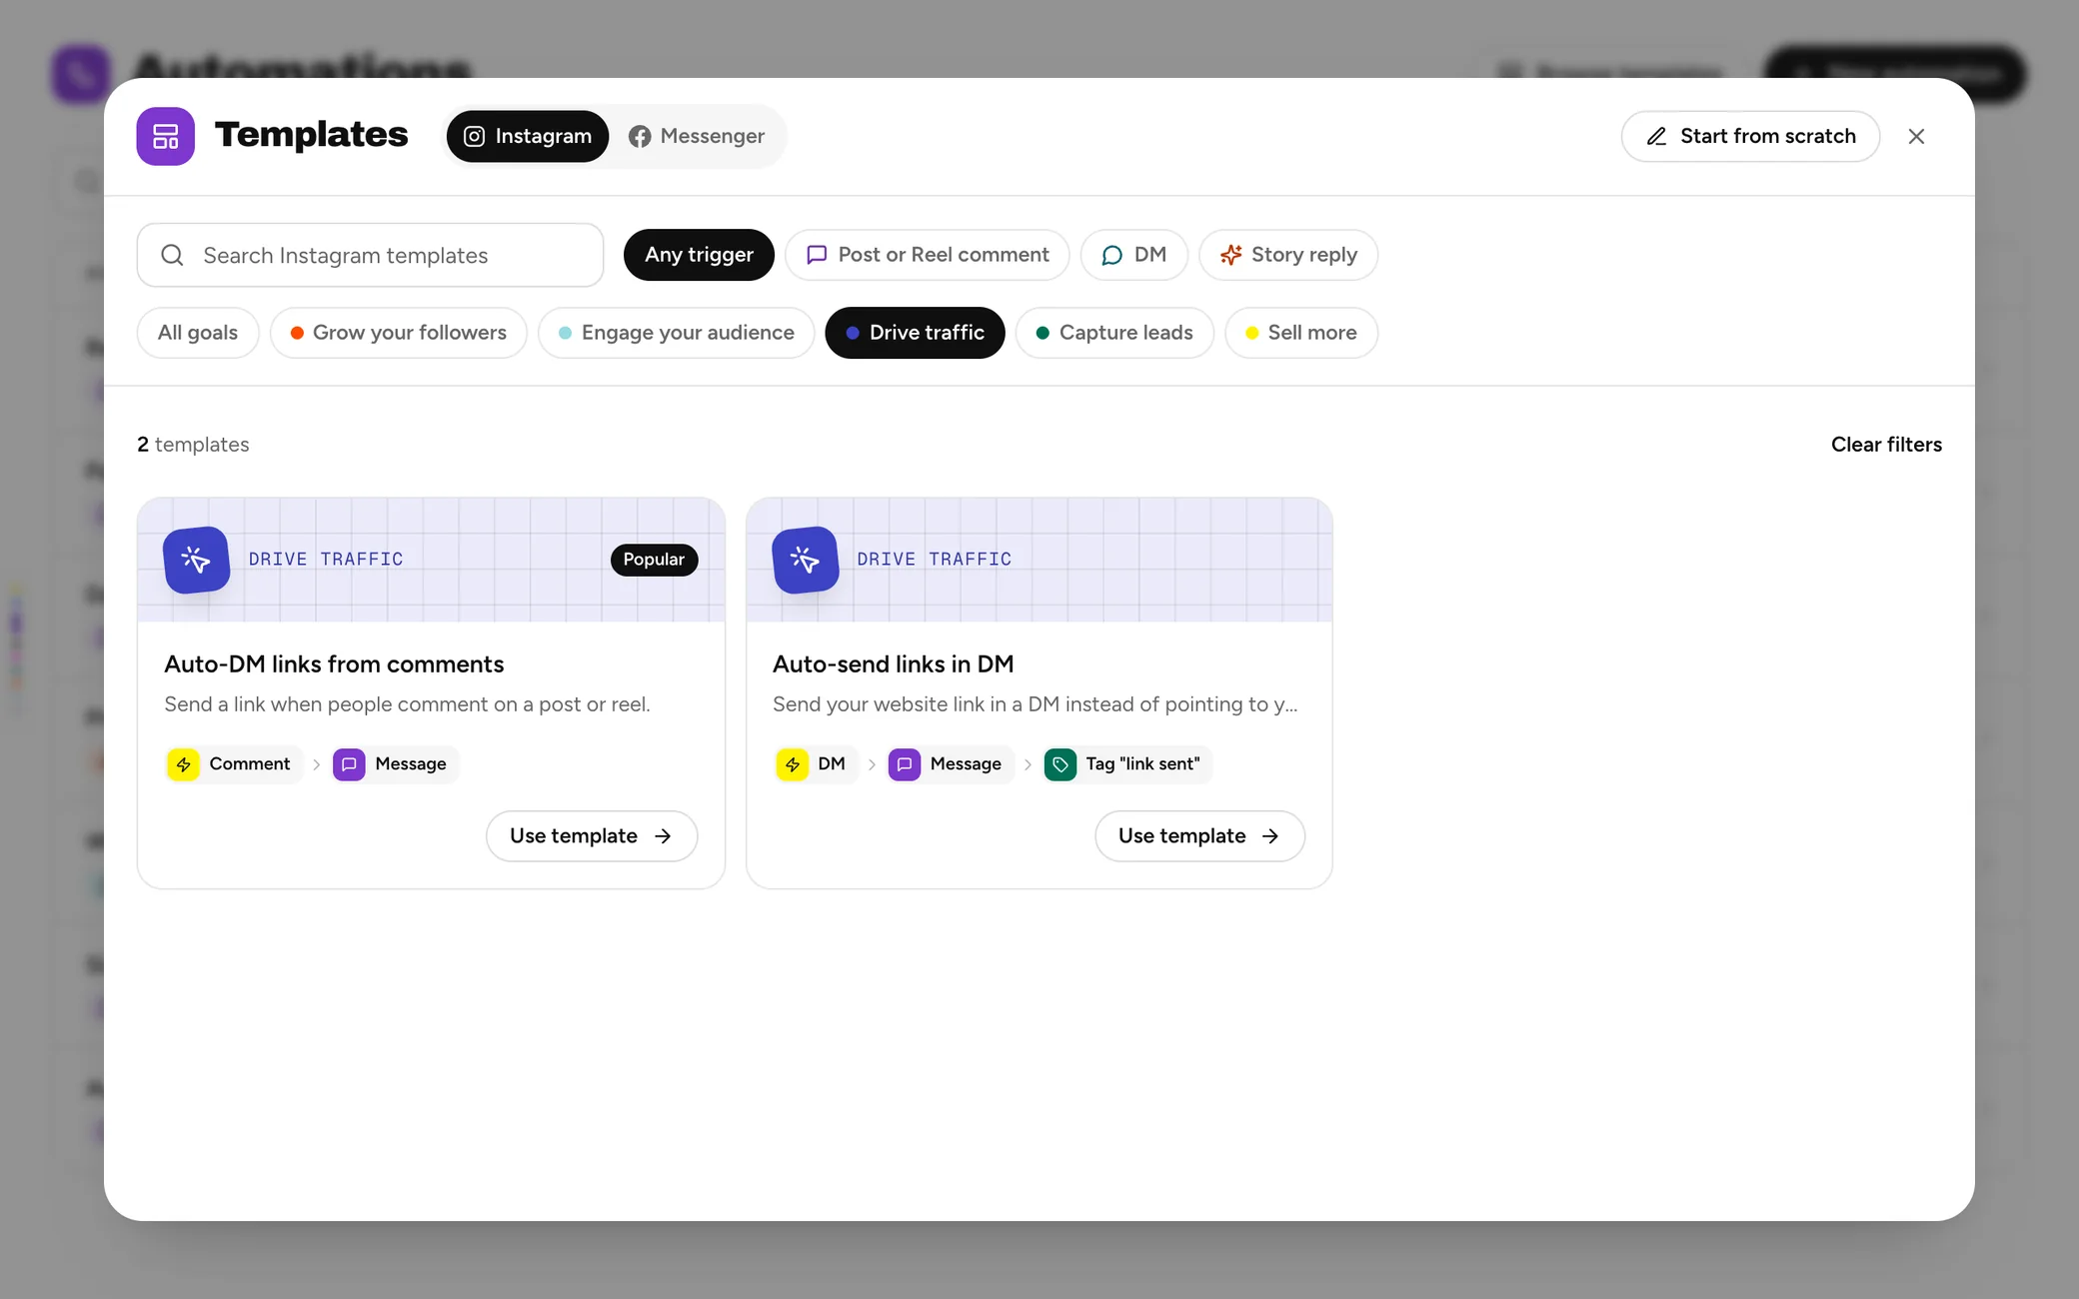Click Drive Traffic cursor icon on Auto-DM links card

197,560
